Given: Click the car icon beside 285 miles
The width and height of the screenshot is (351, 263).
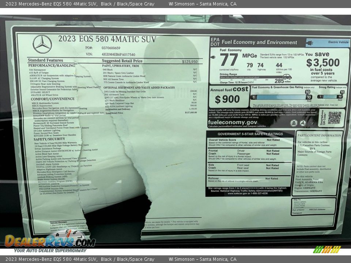Looking at the screenshot, I should point(287,77).
